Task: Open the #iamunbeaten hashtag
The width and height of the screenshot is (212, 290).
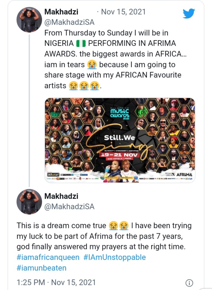Action: [x=42, y=268]
